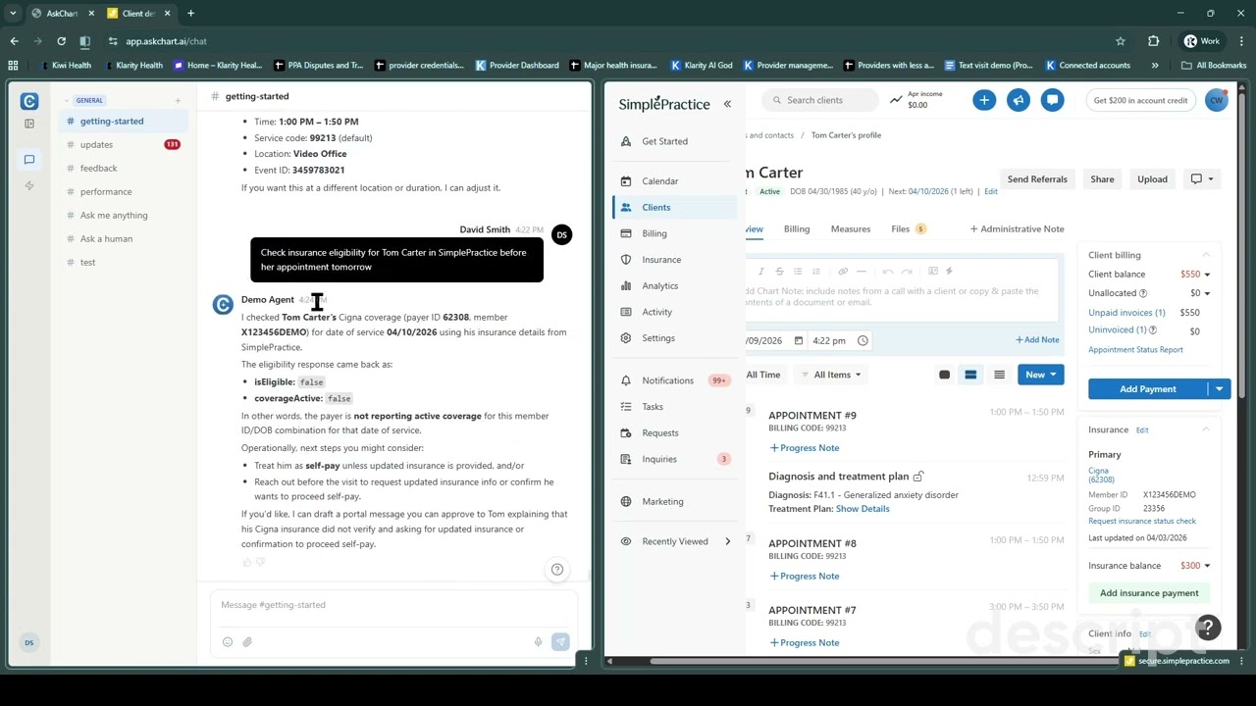Screen dimensions: 1256x706
Task: Click the blue plus create button in SimplePractice
Action: click(x=984, y=100)
